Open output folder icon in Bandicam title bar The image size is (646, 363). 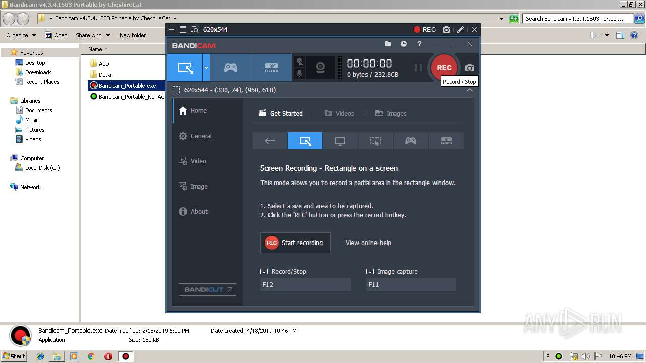pyautogui.click(x=388, y=44)
